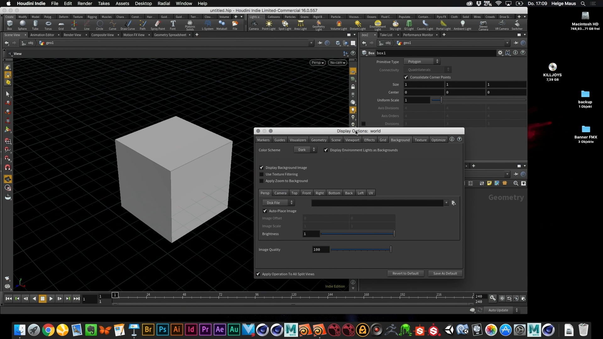Click the Torus shelf tool
The height and width of the screenshot is (339, 603).
pyautogui.click(x=48, y=25)
